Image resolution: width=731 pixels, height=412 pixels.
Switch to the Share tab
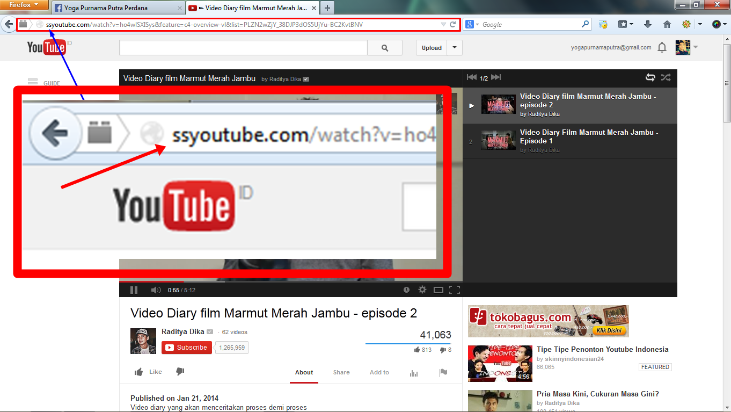[341, 372]
